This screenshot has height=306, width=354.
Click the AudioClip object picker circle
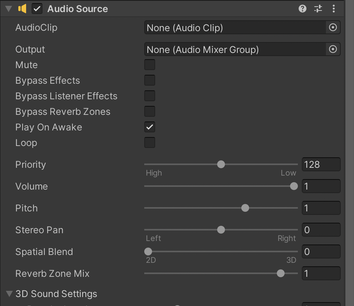(333, 28)
